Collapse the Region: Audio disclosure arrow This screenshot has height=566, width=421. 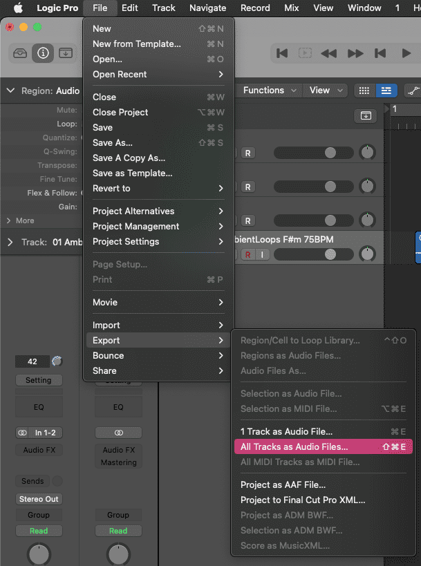[x=10, y=91]
